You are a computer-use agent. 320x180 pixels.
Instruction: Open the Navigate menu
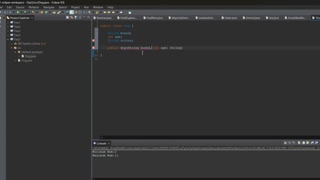point(49,7)
